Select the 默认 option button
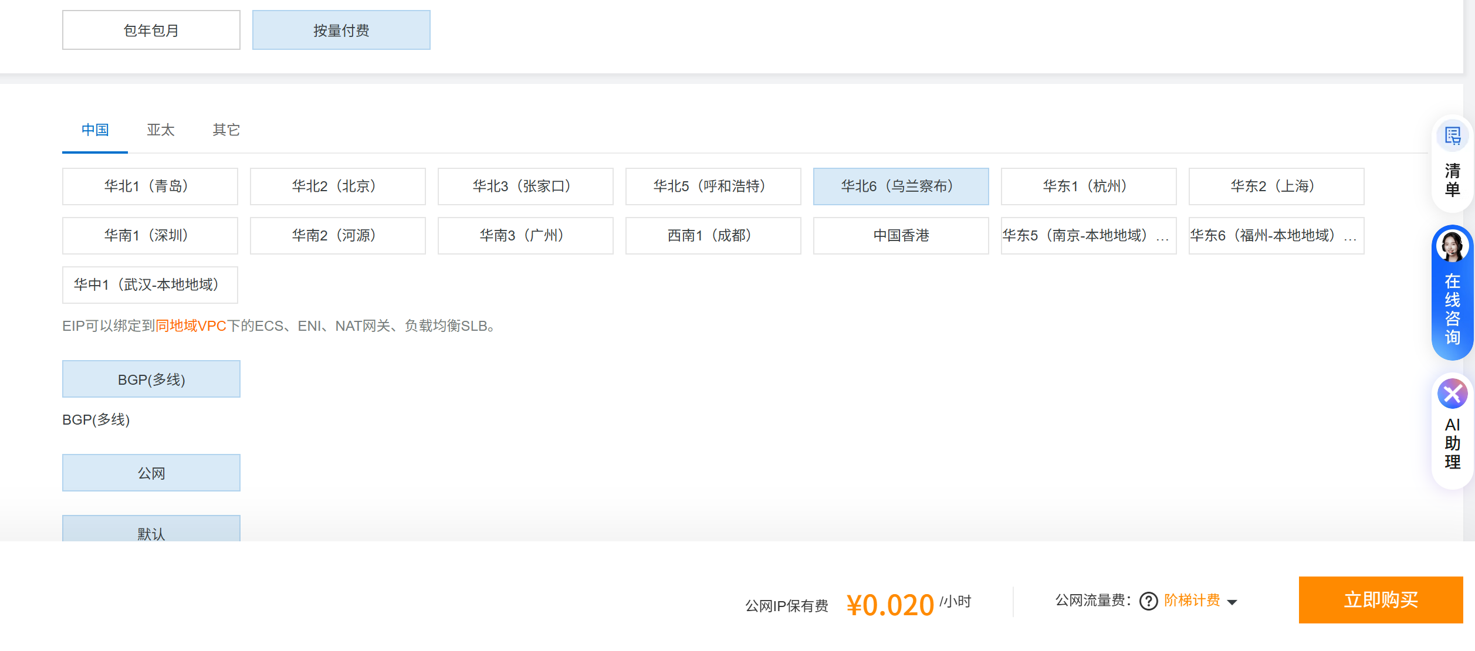This screenshot has height=651, width=1475. tap(151, 530)
